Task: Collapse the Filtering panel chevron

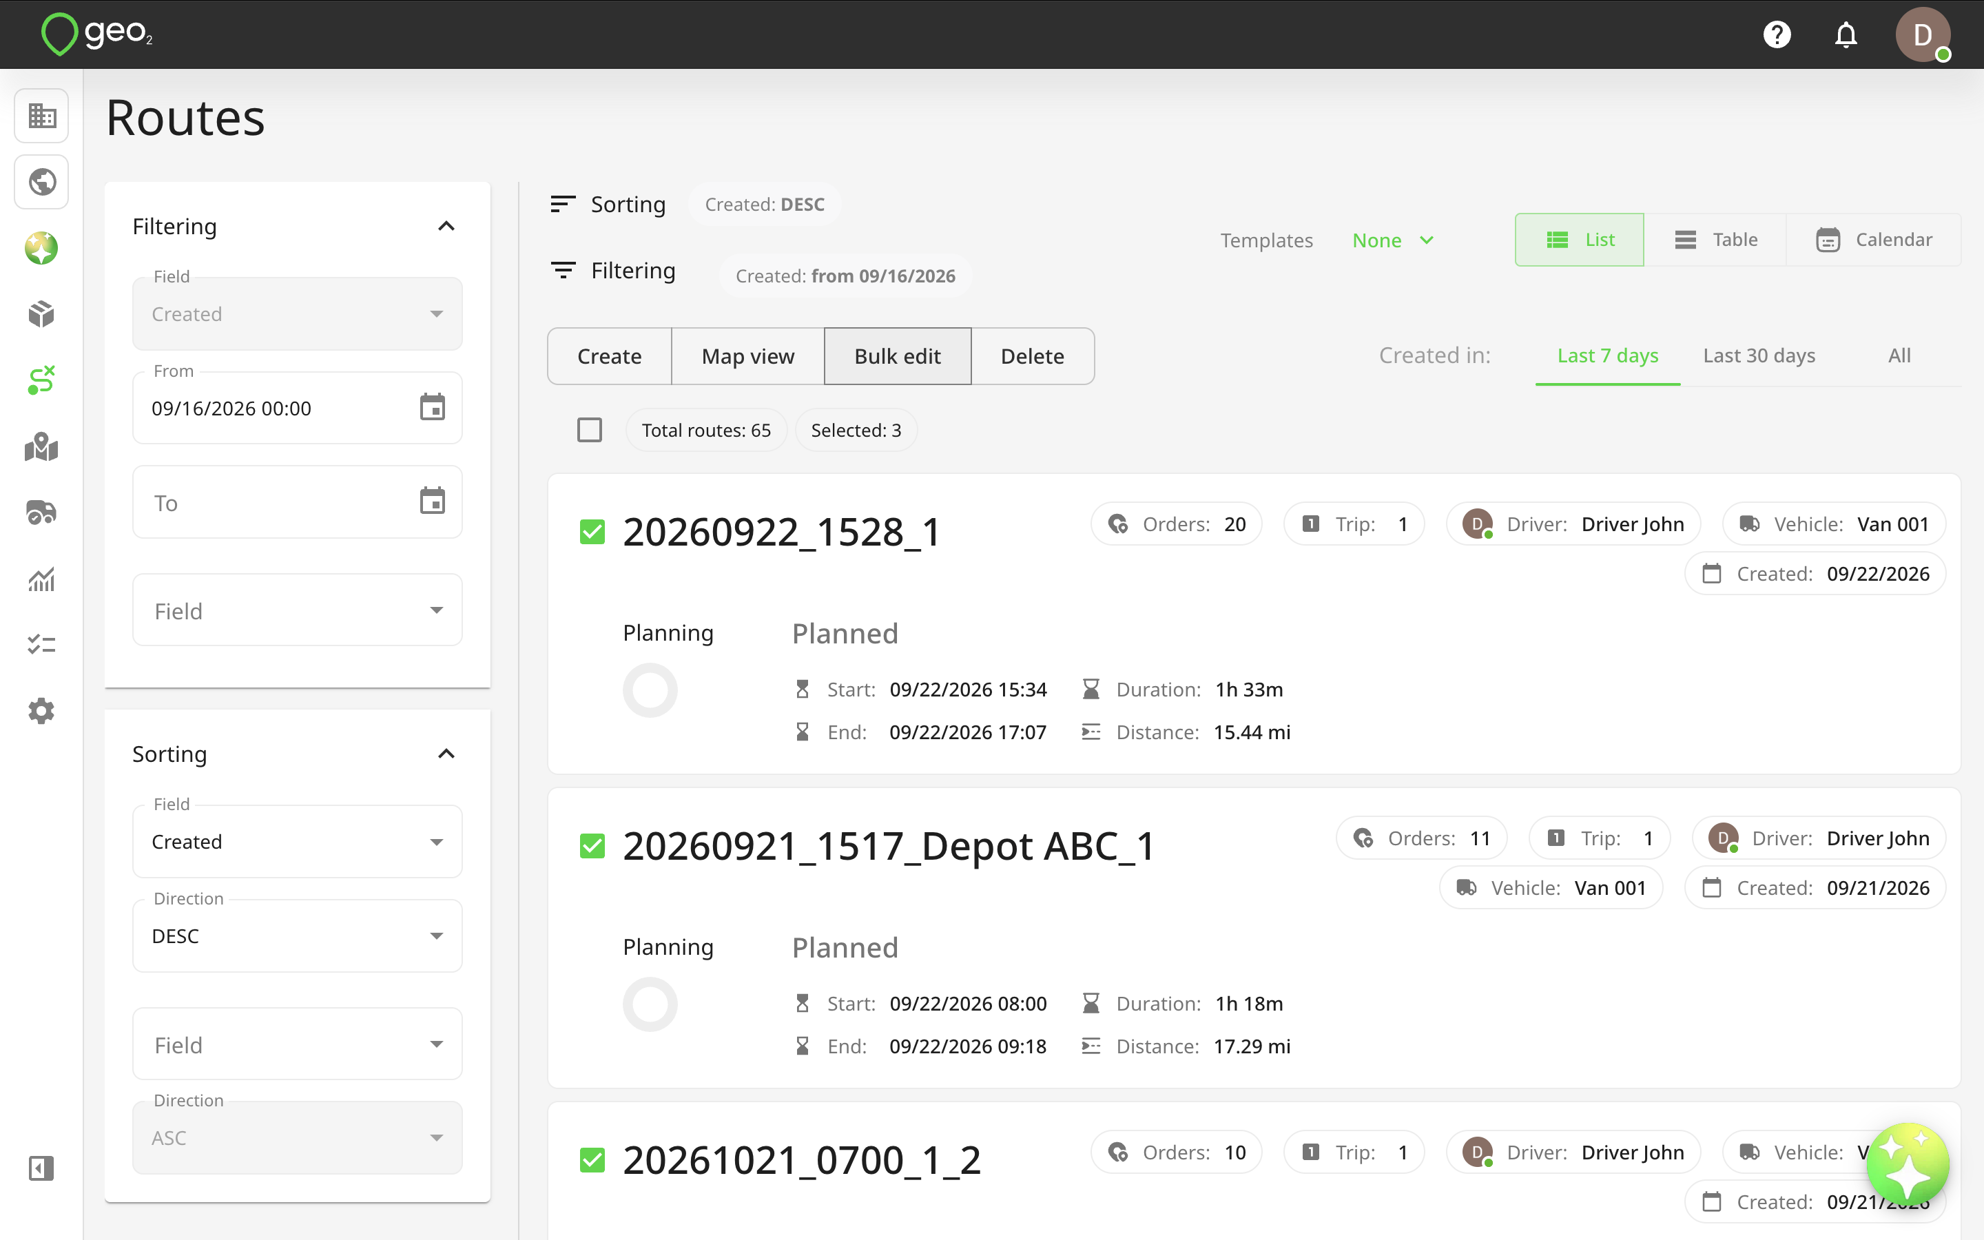Action: click(x=446, y=227)
